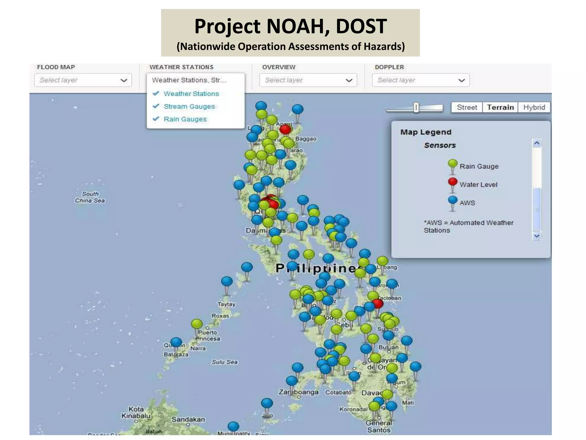
Task: Click the AWS footnote text in legend
Action: pyautogui.click(x=468, y=226)
